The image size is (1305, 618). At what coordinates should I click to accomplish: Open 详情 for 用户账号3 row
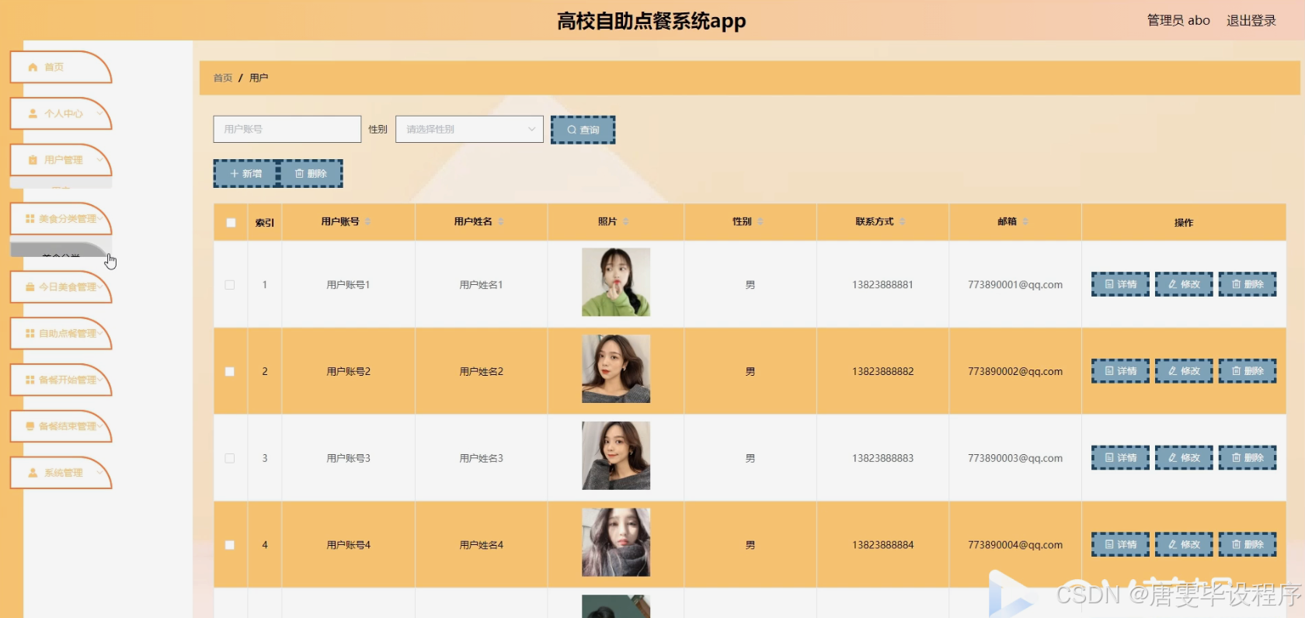coord(1120,458)
